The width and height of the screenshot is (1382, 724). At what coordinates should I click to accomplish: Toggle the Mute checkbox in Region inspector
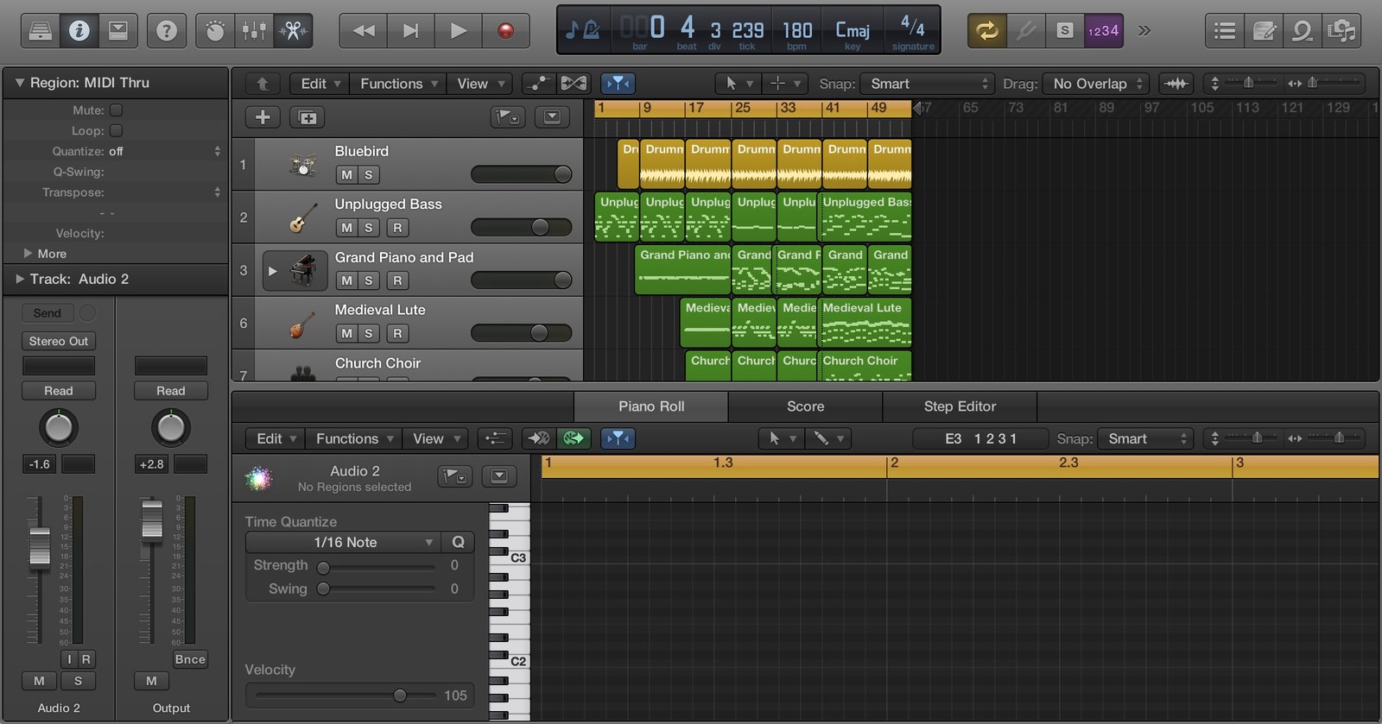click(116, 110)
